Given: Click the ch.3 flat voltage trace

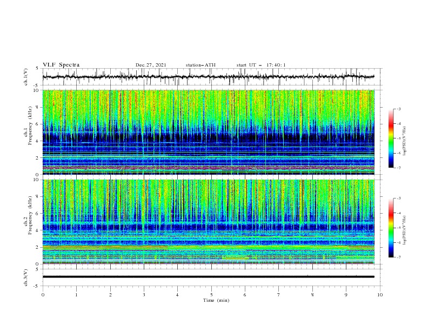Looking at the screenshot, I should tap(209, 277).
